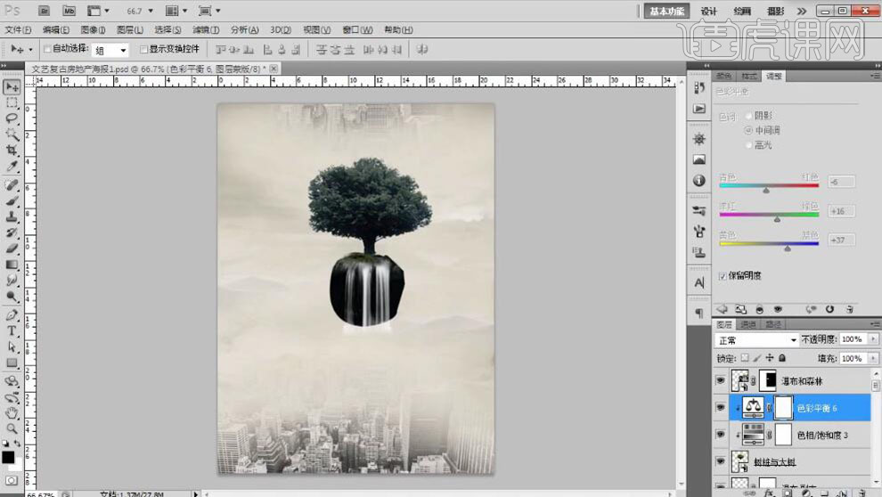This screenshot has width=882, height=497.
Task: Open the Info panel icon
Action: point(699,181)
